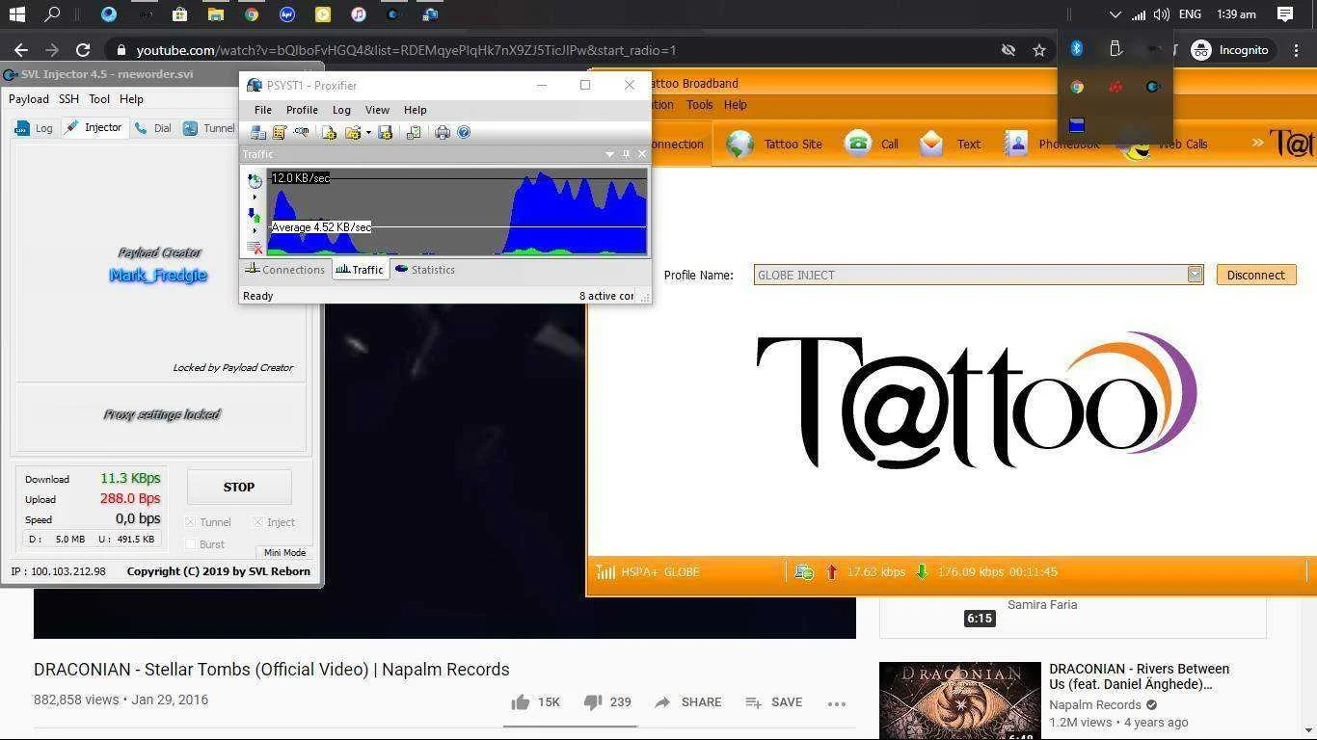The height and width of the screenshot is (740, 1317).
Task: Open the Tools menu in Tattoo Broadband
Action: pyautogui.click(x=699, y=105)
